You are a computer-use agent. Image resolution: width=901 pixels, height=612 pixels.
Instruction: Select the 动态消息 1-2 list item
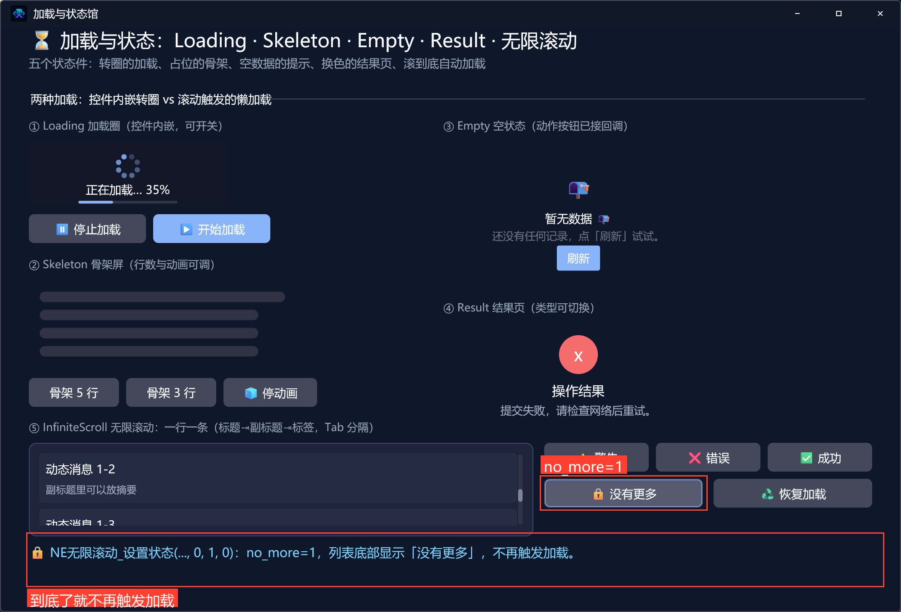[278, 478]
